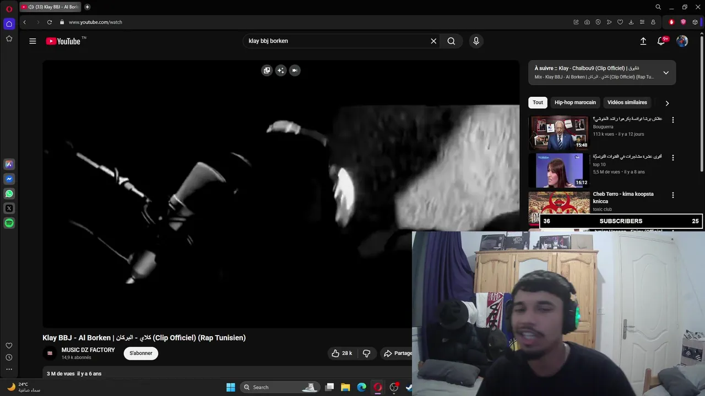Pop out the video with Opera detach button
Screen dimensions: 705x396
point(267,70)
